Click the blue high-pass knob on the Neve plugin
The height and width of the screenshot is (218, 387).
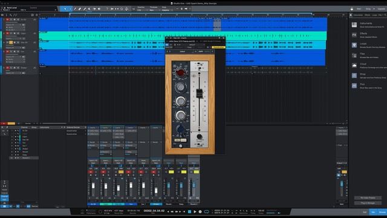pos(180,129)
